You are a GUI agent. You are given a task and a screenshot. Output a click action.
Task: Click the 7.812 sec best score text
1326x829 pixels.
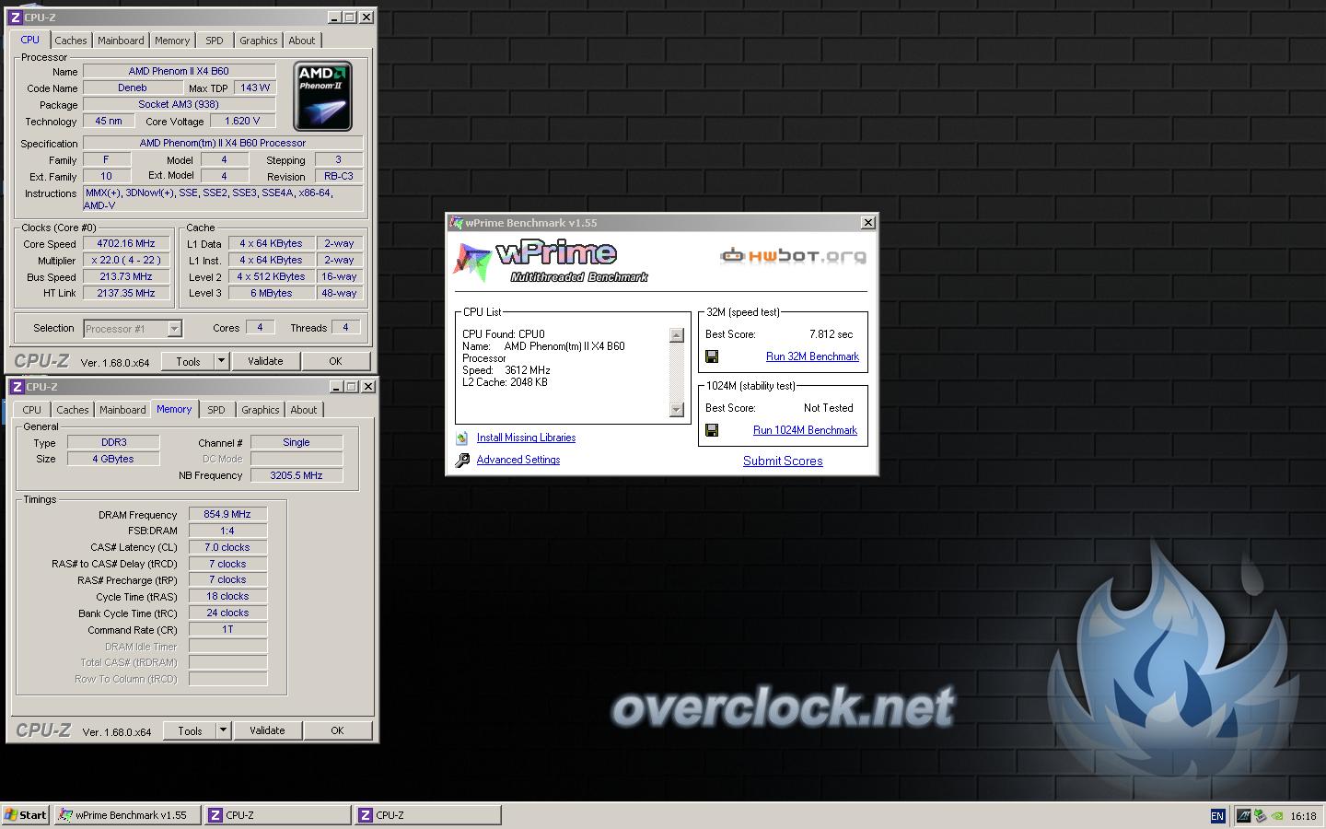tap(832, 334)
